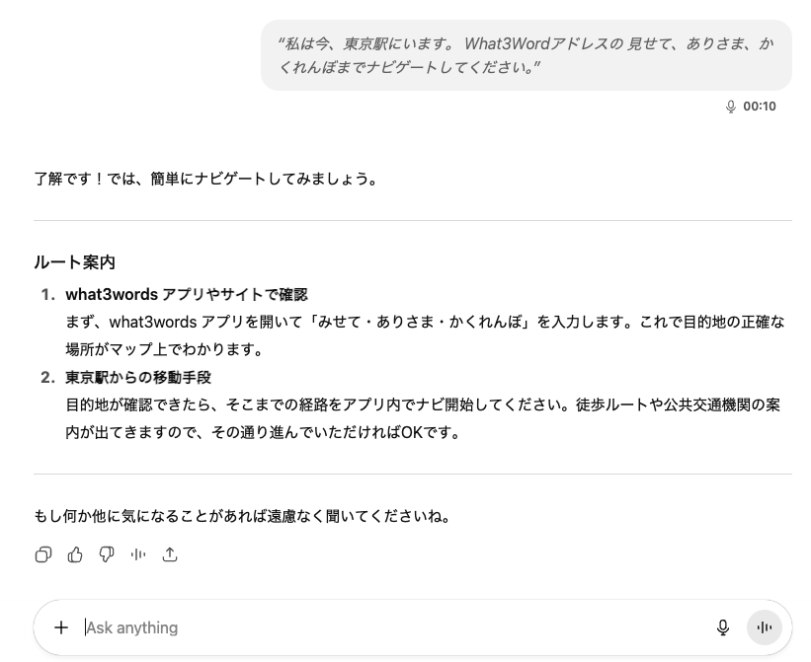Launch voice mode with waveform button

(764, 627)
